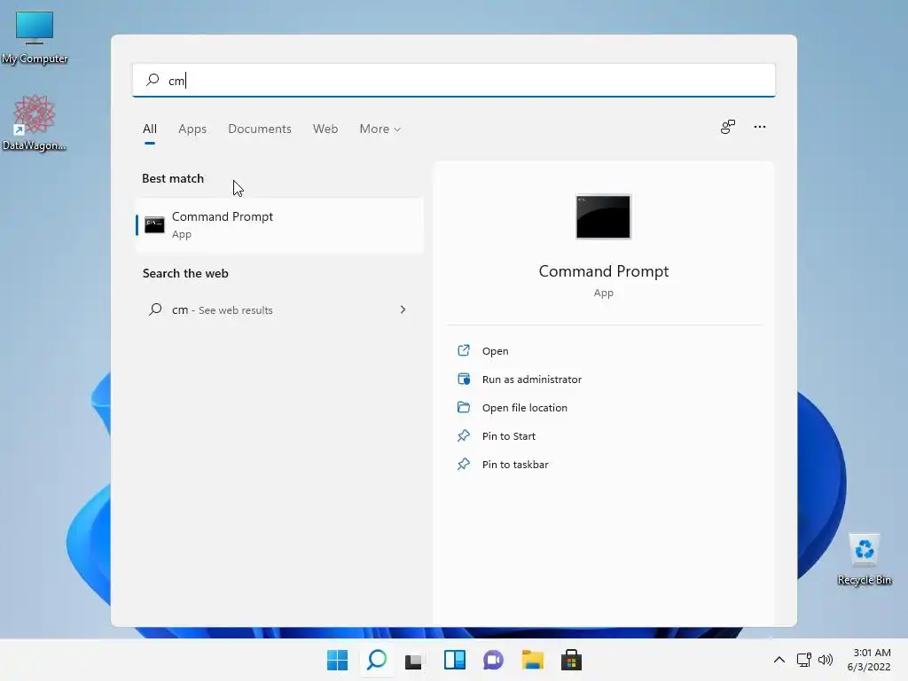Switch to the Documents search tab

(x=260, y=129)
